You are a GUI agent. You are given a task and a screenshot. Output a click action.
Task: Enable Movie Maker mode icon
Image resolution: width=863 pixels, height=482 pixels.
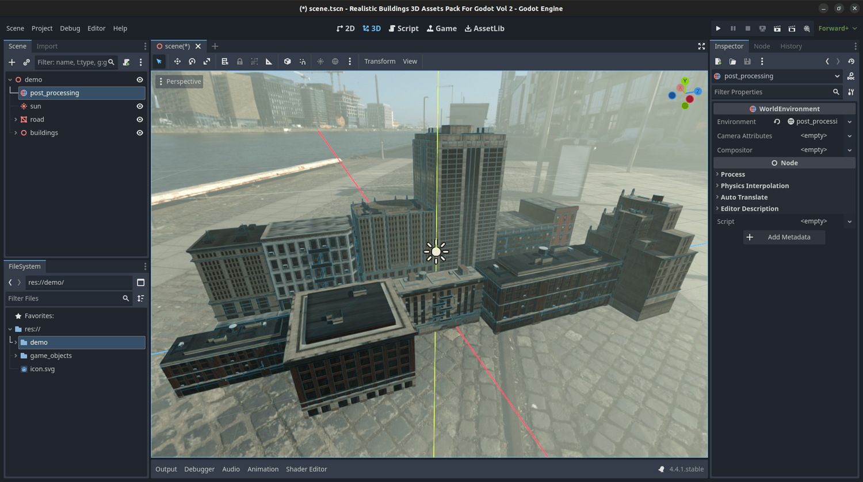point(807,28)
